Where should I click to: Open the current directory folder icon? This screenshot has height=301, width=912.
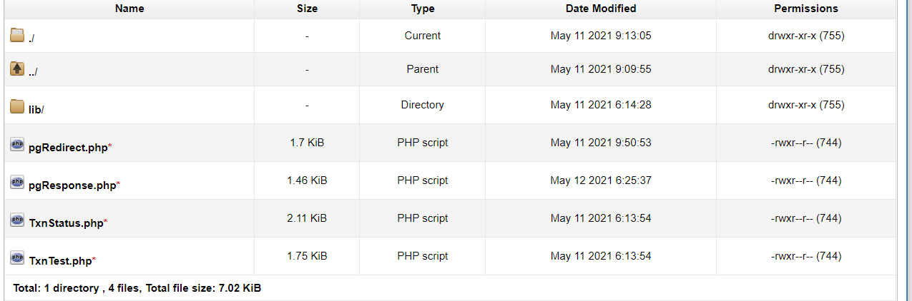point(17,36)
